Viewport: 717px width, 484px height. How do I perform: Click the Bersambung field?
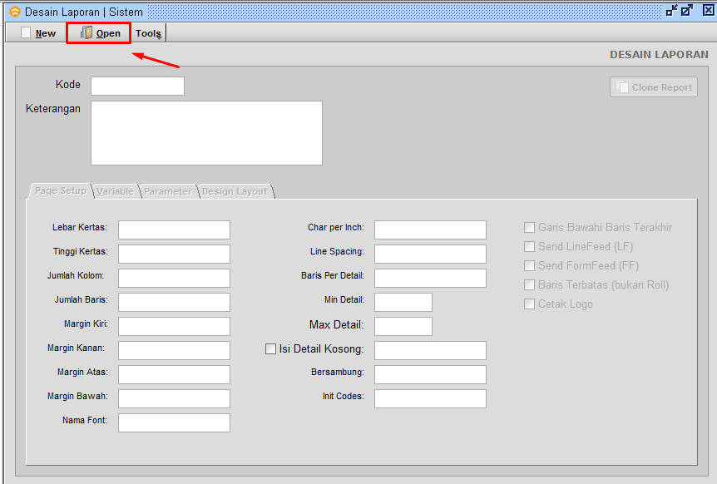click(430, 375)
